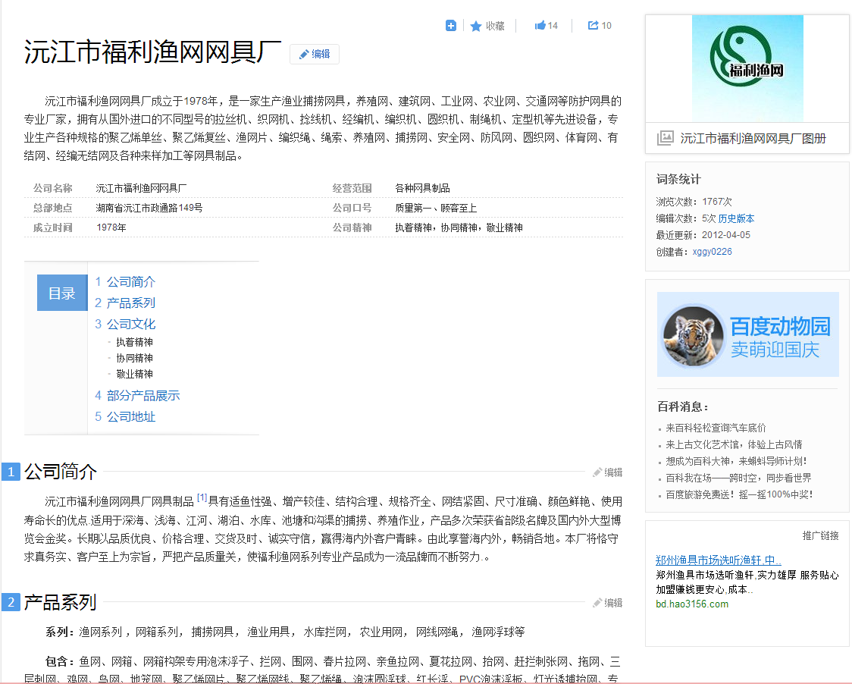Click the 目录 blue box
Viewport: 852px width, 684px height.
pyautogui.click(x=62, y=293)
